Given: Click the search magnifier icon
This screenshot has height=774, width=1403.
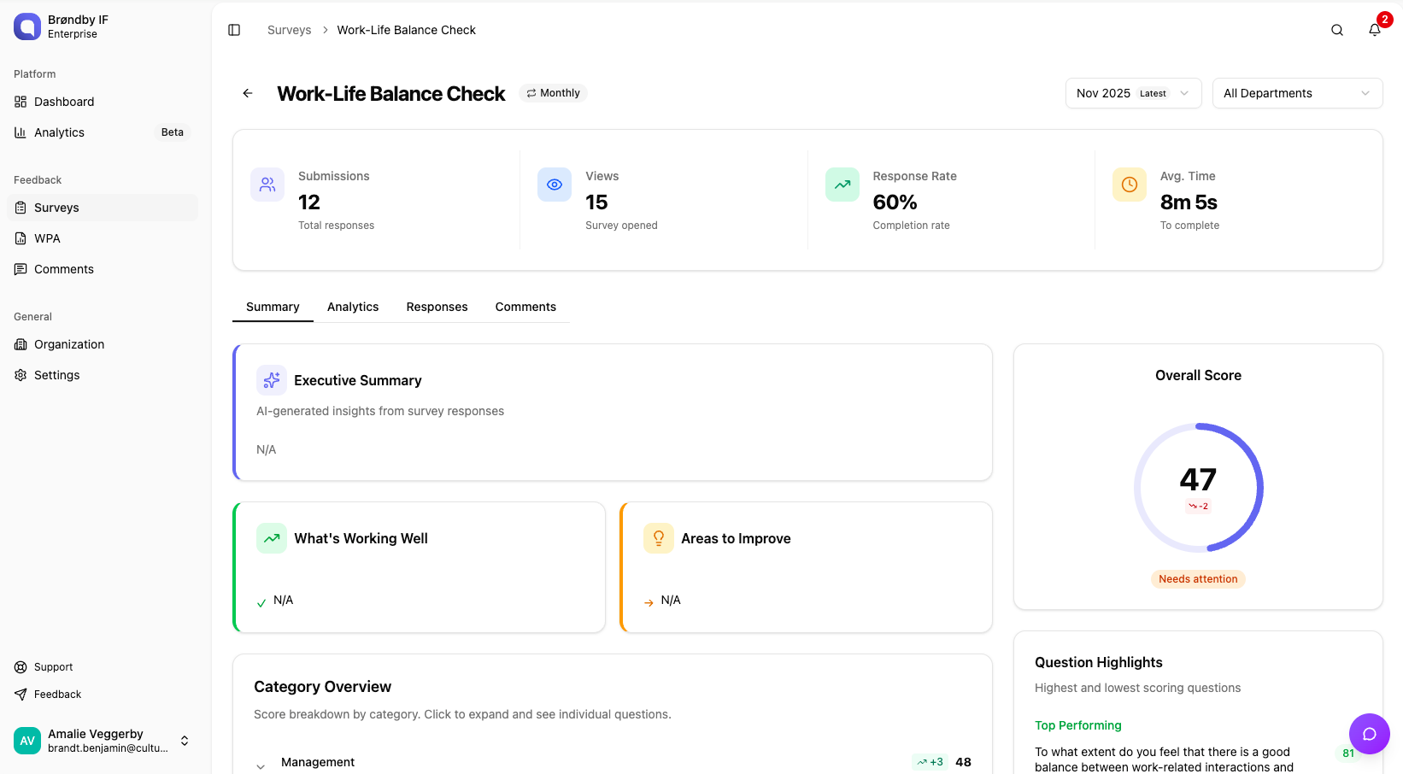Looking at the screenshot, I should coord(1337,30).
